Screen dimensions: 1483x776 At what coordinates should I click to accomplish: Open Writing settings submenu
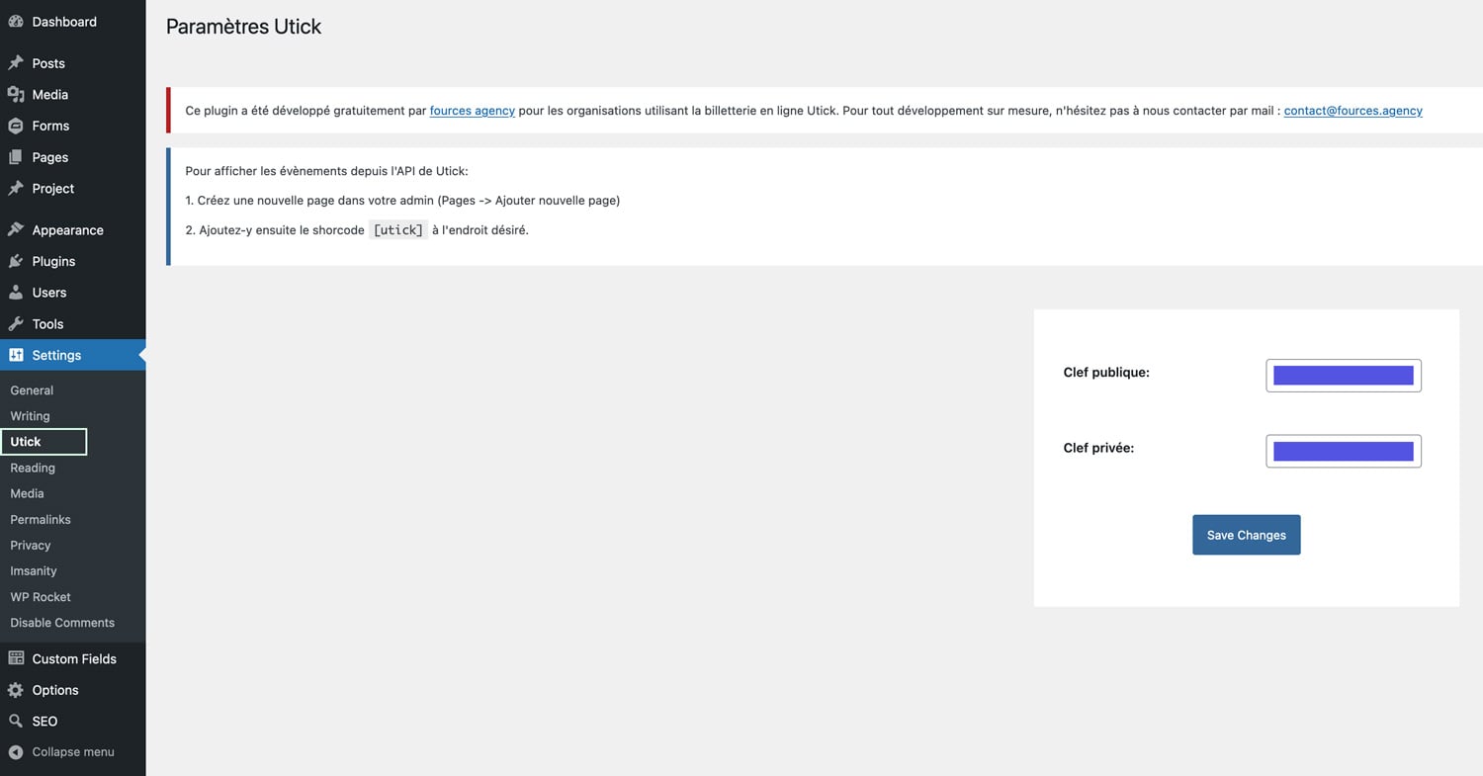(30, 416)
